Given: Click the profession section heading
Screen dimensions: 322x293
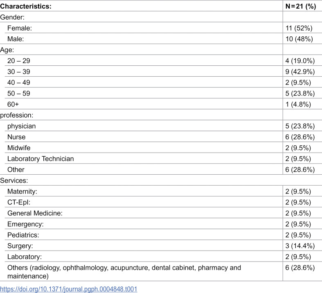Looking at the screenshot, I should tap(17, 115).
